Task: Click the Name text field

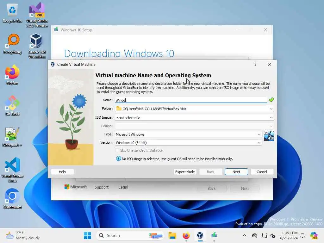Action: pyautogui.click(x=191, y=100)
